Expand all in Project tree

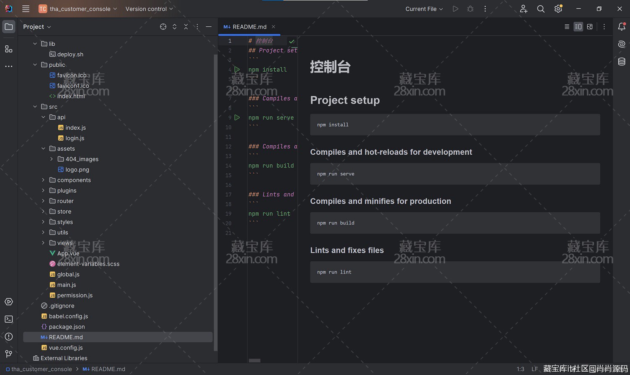pos(175,27)
